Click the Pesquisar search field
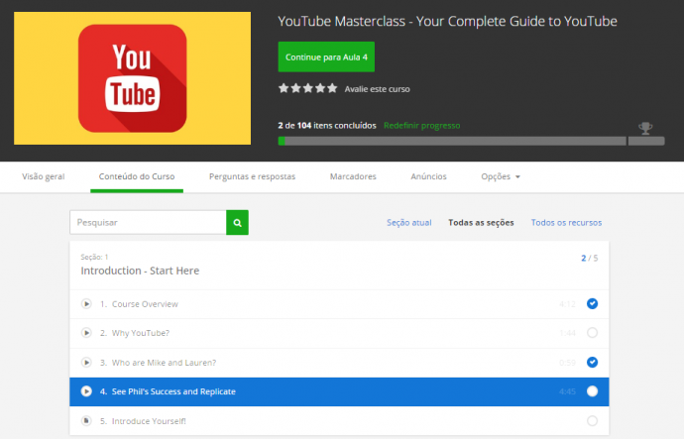Screen dimensions: 684x439 pyautogui.click(x=148, y=222)
